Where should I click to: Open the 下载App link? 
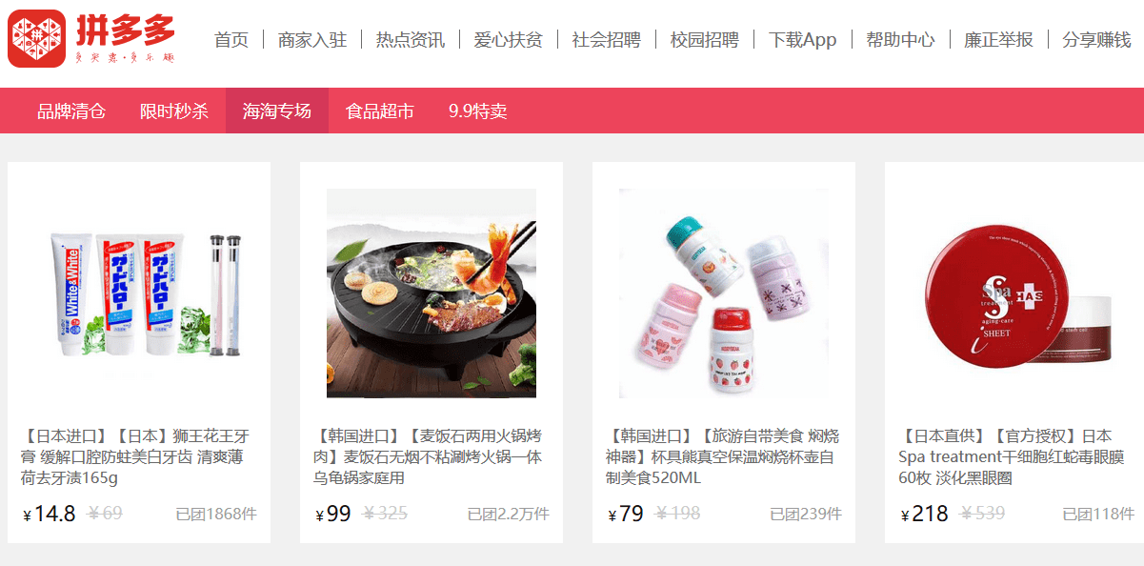(803, 40)
